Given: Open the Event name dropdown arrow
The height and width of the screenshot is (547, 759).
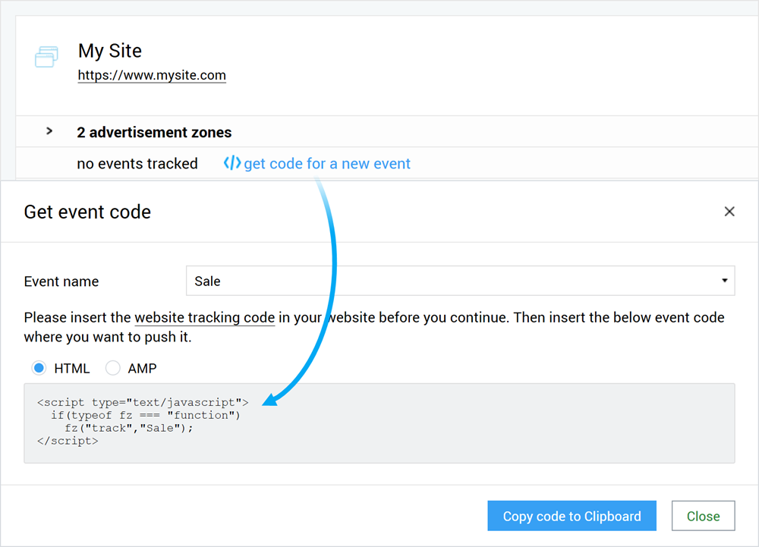Looking at the screenshot, I should tap(724, 281).
